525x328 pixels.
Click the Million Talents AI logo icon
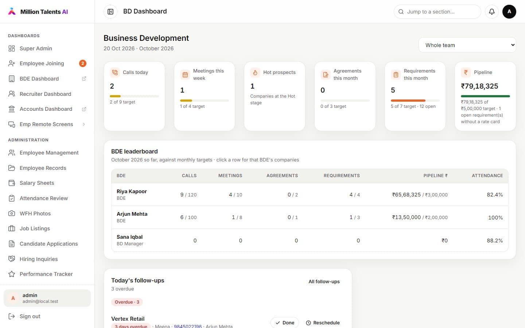[x=12, y=11]
